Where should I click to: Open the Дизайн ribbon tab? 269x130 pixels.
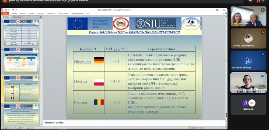point(31,13)
